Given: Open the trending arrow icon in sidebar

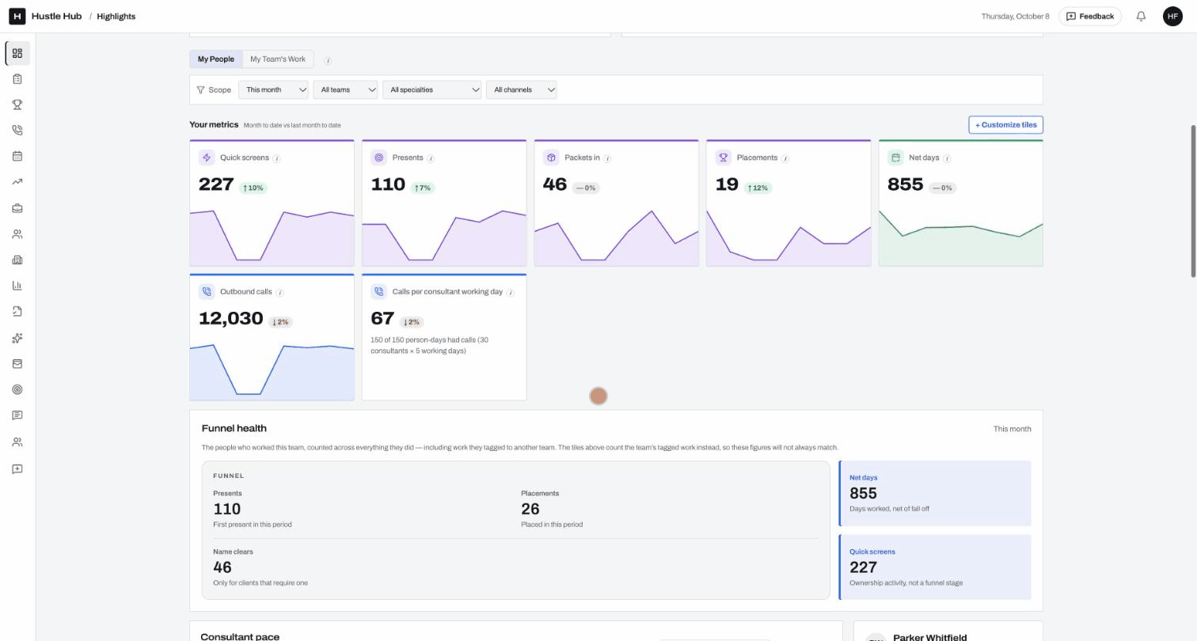Looking at the screenshot, I should [x=17, y=182].
